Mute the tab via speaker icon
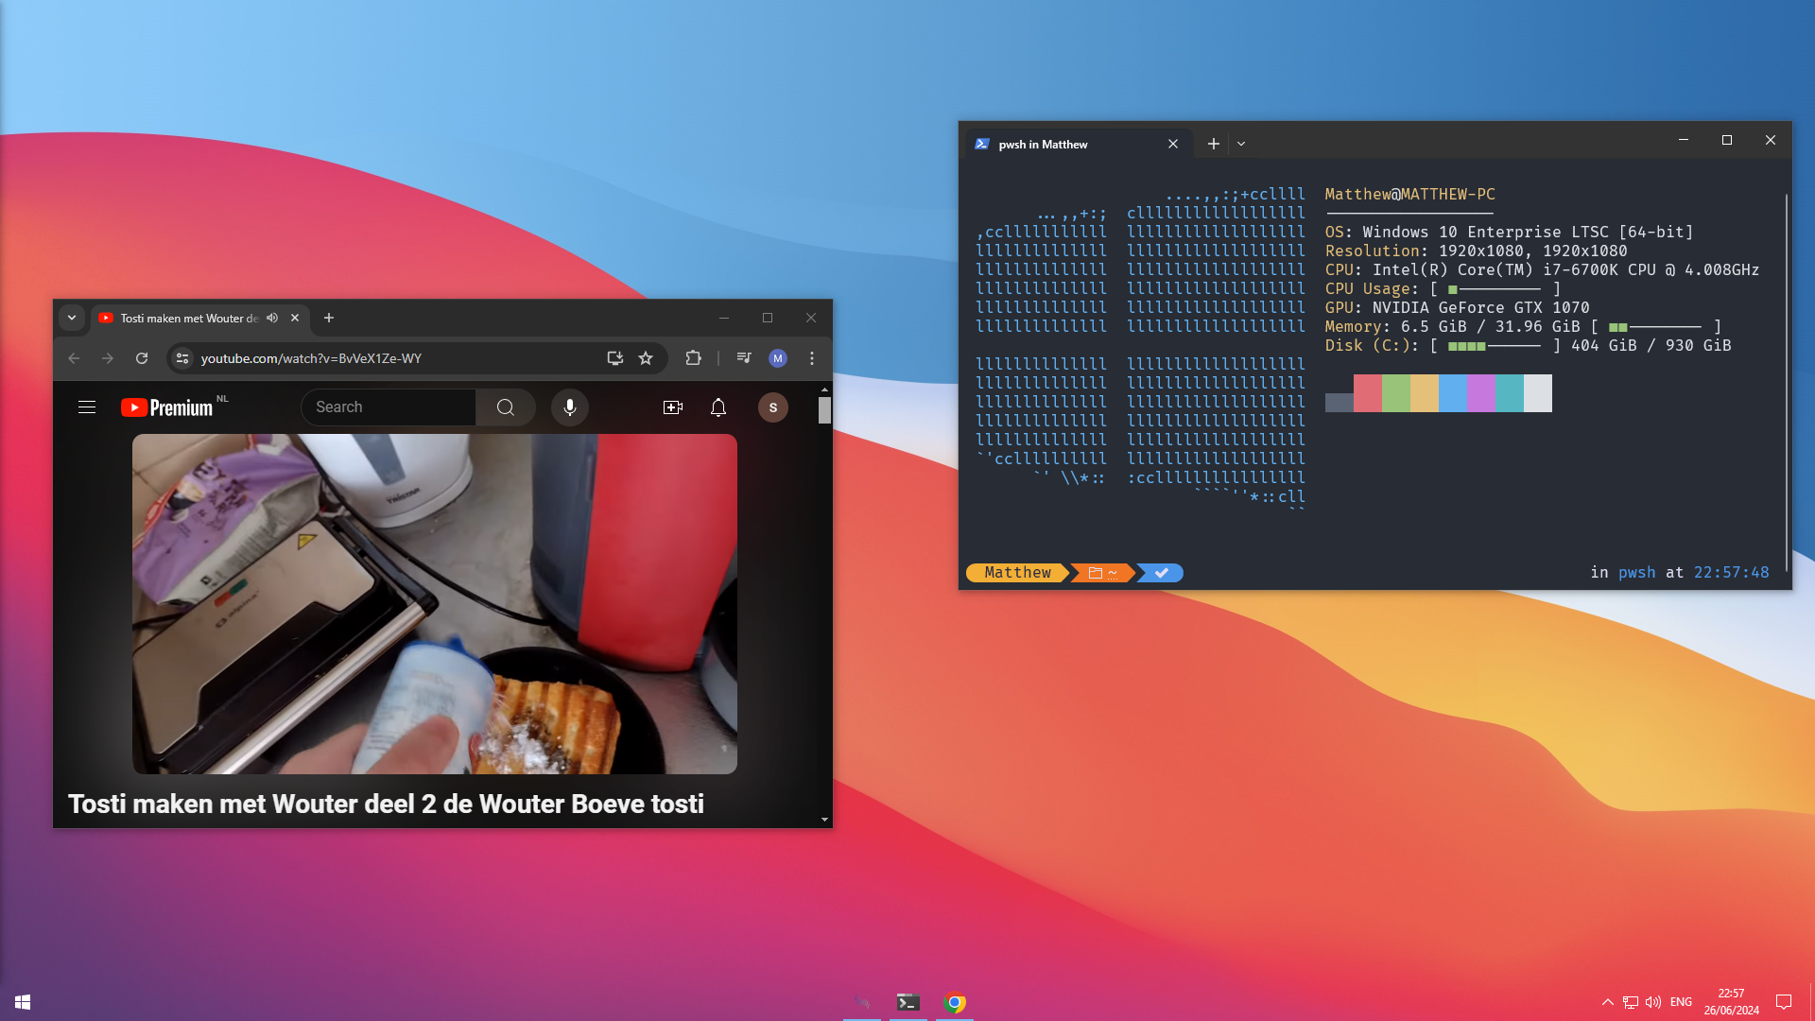 [x=272, y=319]
